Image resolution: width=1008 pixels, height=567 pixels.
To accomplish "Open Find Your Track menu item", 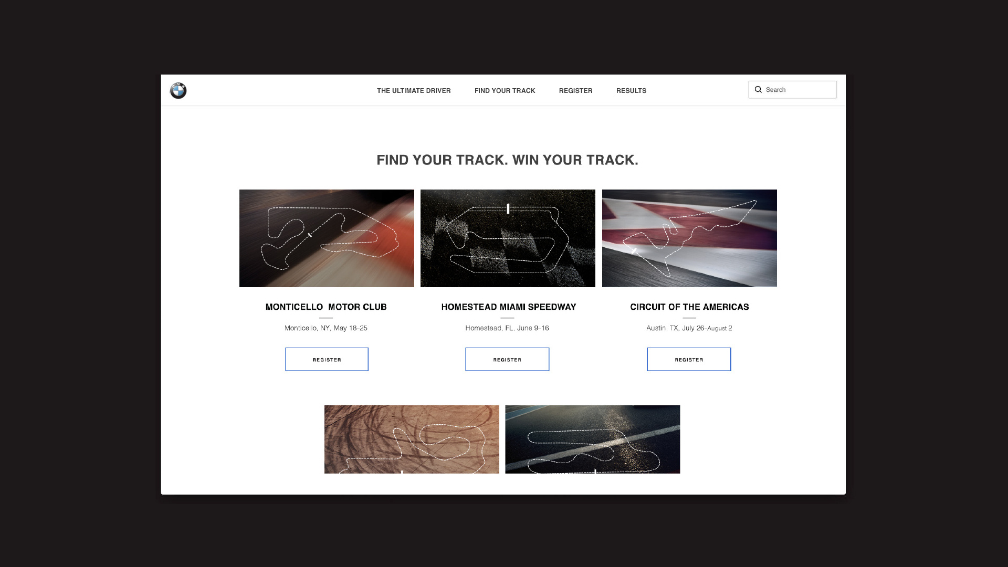I will (x=505, y=91).
